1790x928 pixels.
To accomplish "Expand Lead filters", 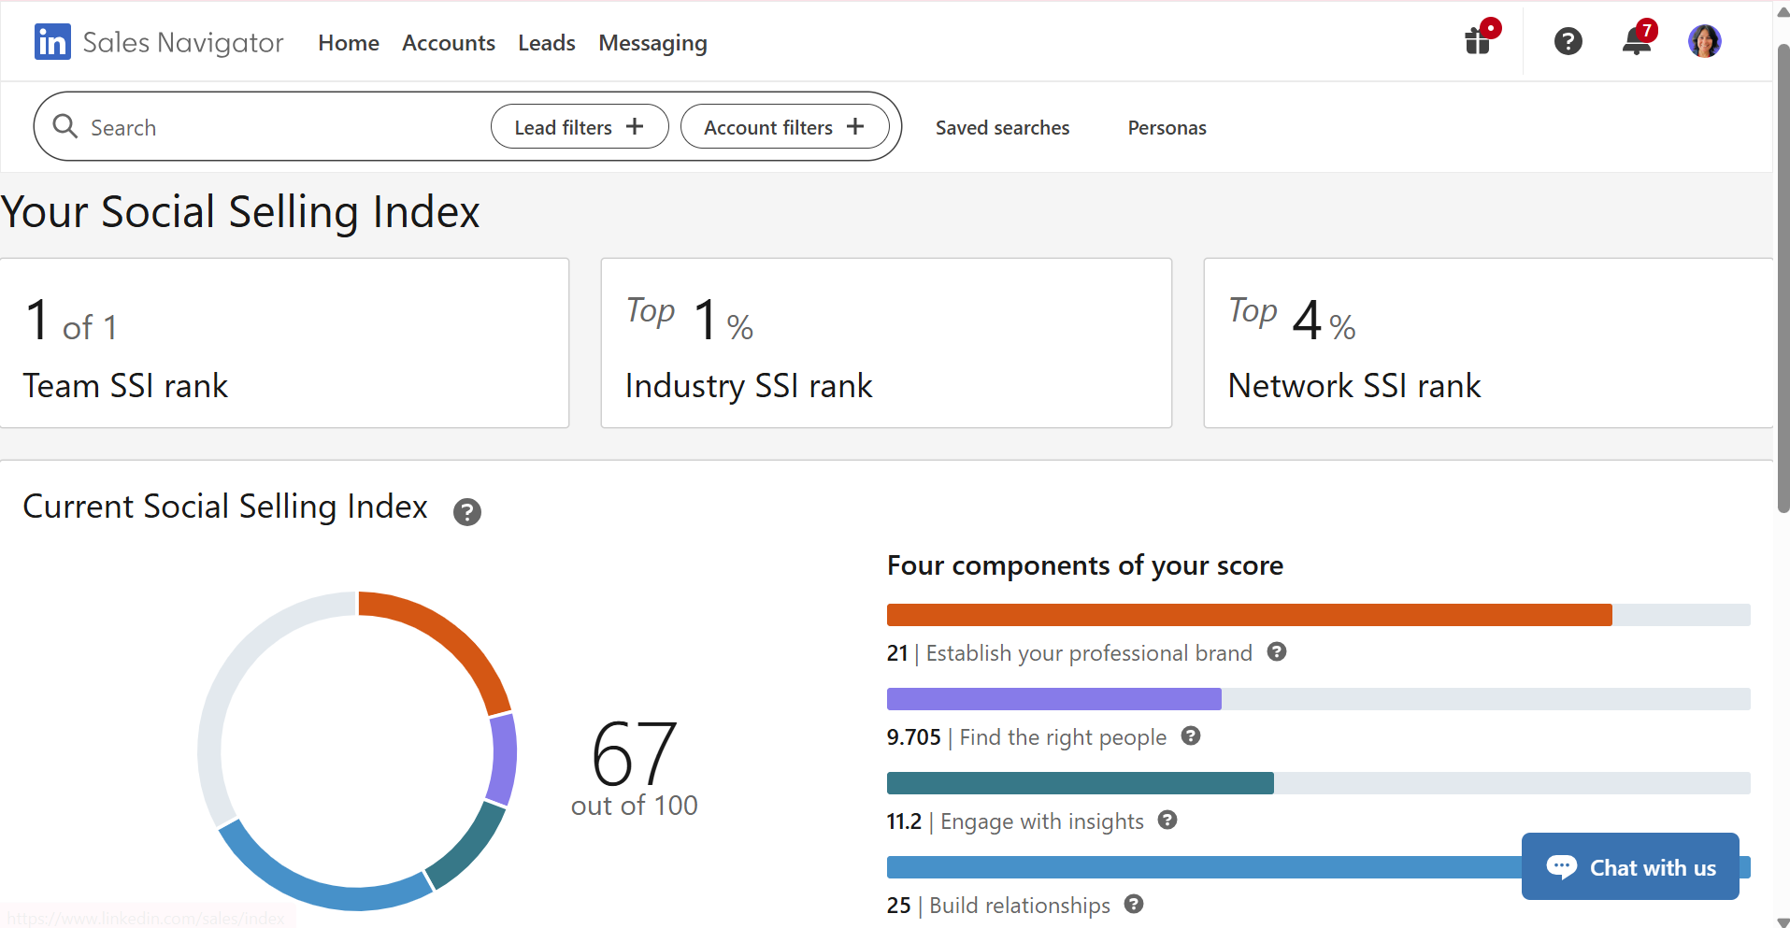I will 580,127.
